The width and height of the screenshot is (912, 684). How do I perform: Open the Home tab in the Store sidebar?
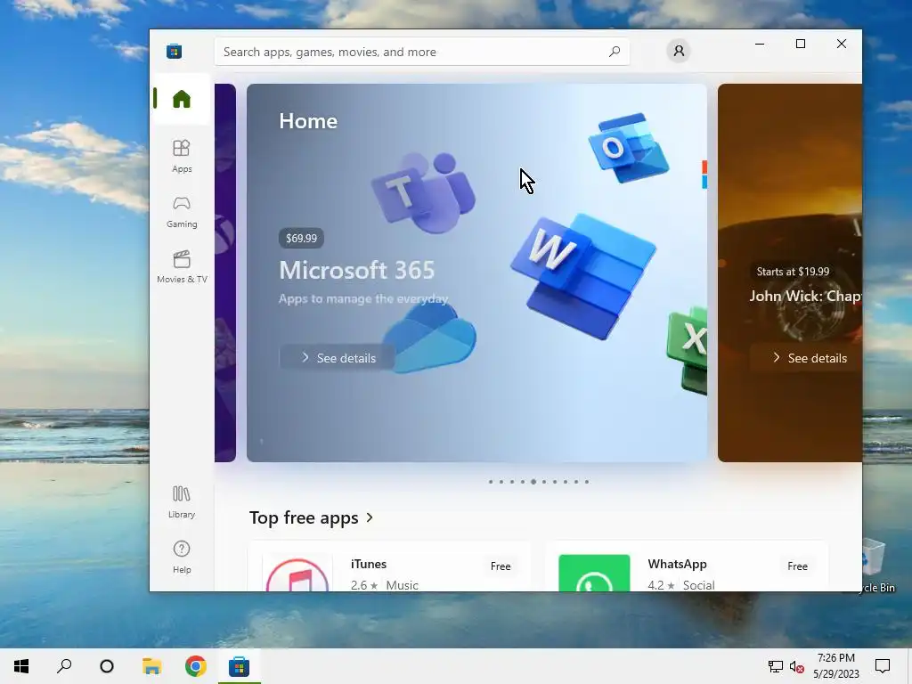[x=182, y=99]
